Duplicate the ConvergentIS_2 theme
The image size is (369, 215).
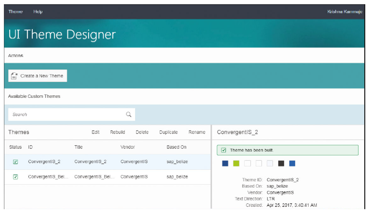(x=168, y=132)
